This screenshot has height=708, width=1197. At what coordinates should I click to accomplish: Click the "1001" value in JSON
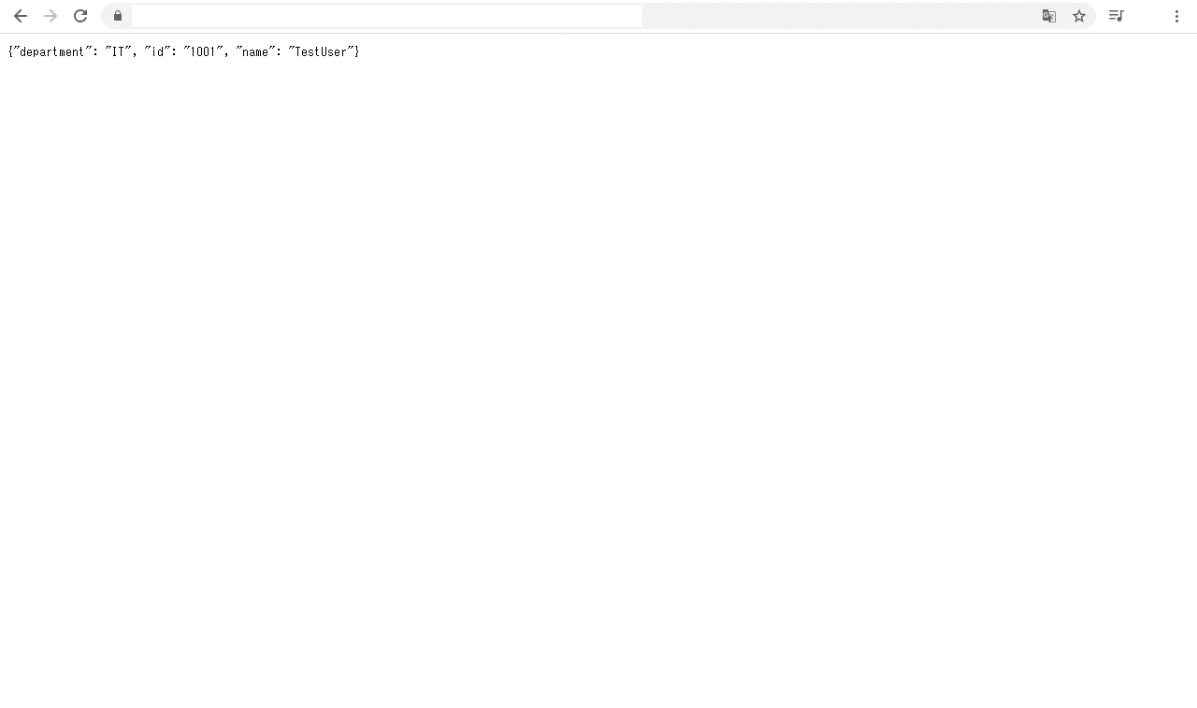pyautogui.click(x=203, y=52)
